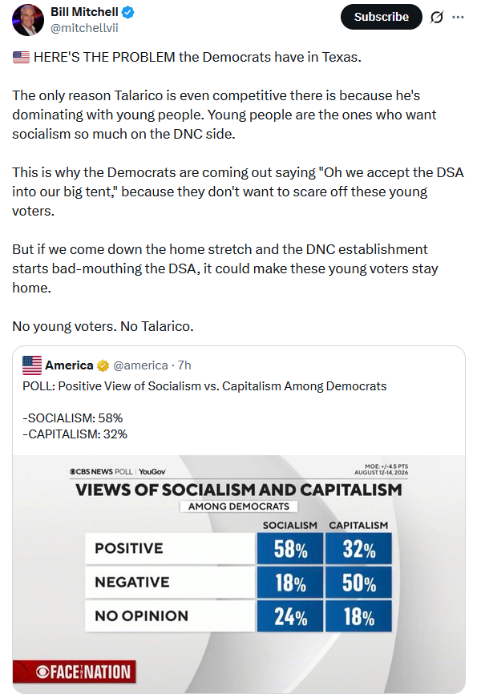Screen dimensions: 477x694
Task: Click the Grok slashed-circle icon
Action: (437, 18)
